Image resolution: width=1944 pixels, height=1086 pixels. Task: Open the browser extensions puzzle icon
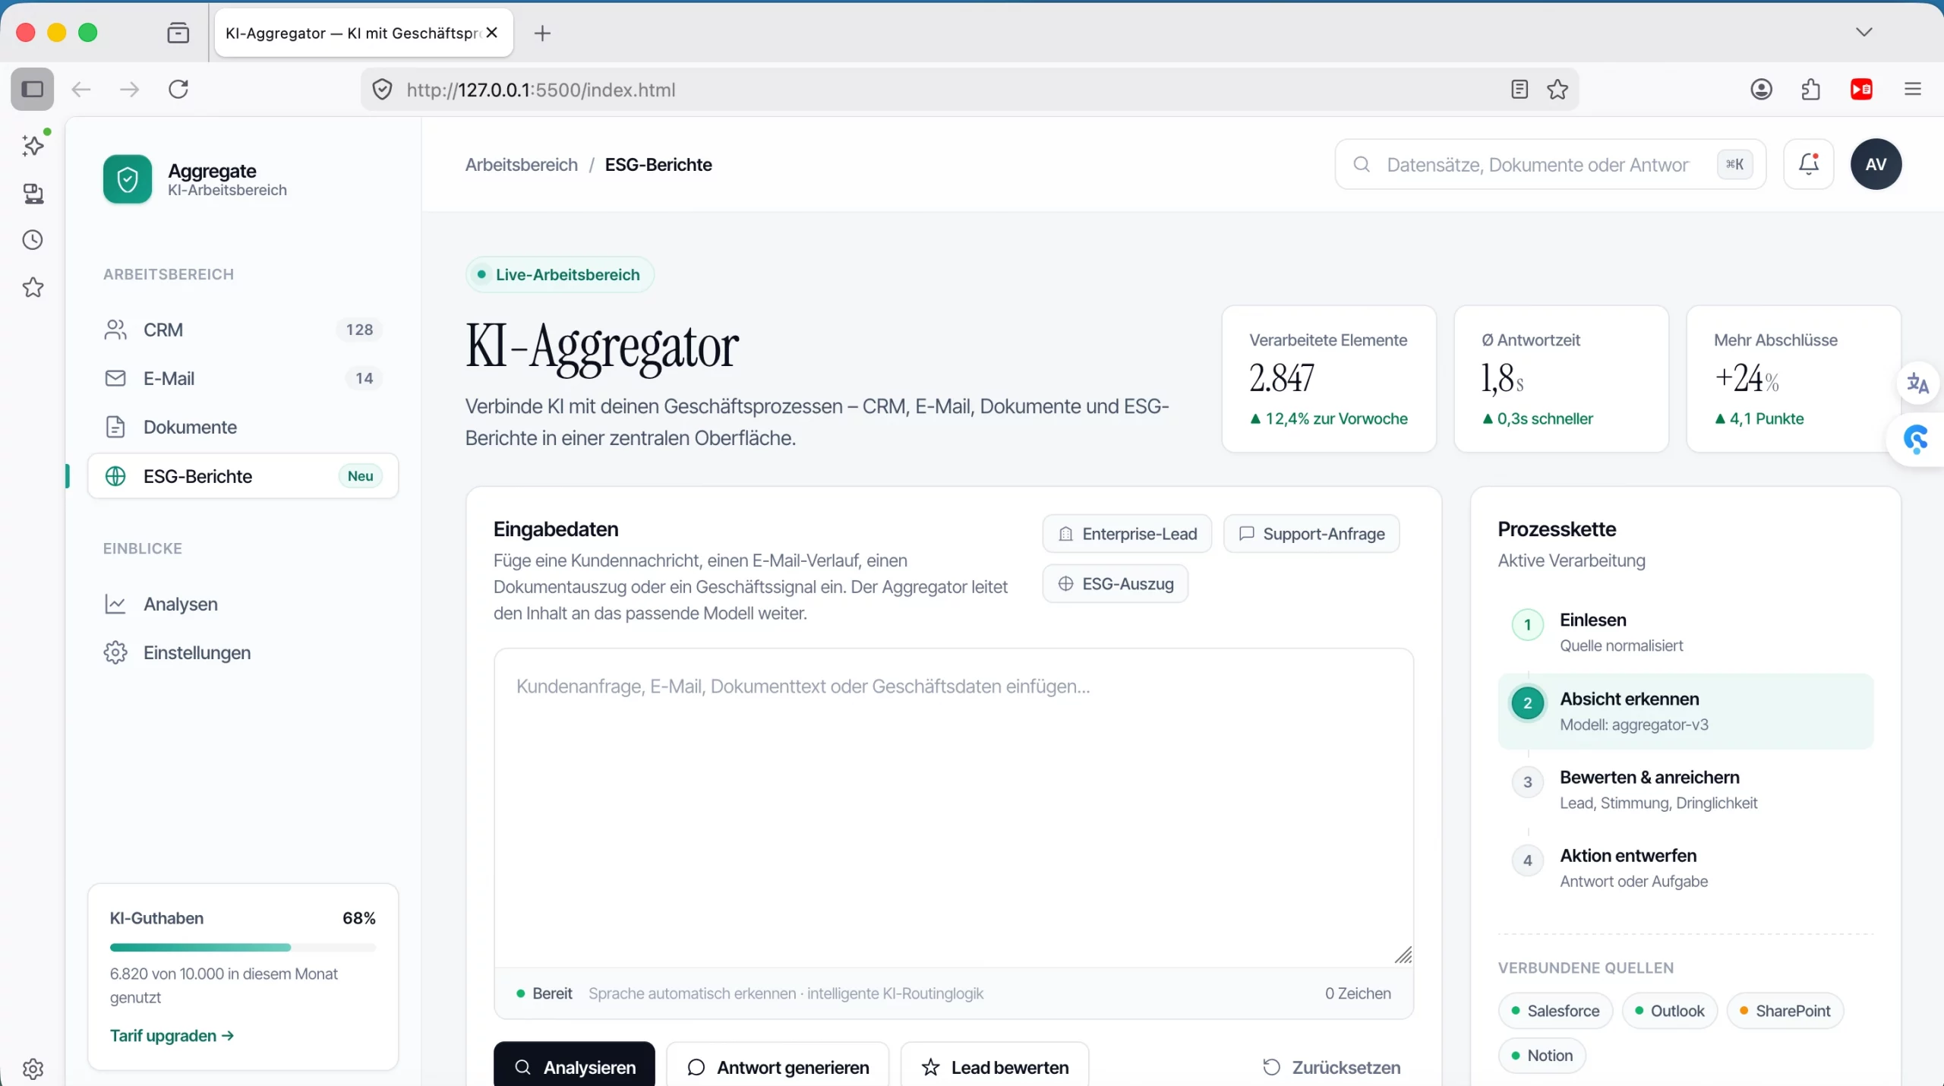pos(1810,90)
